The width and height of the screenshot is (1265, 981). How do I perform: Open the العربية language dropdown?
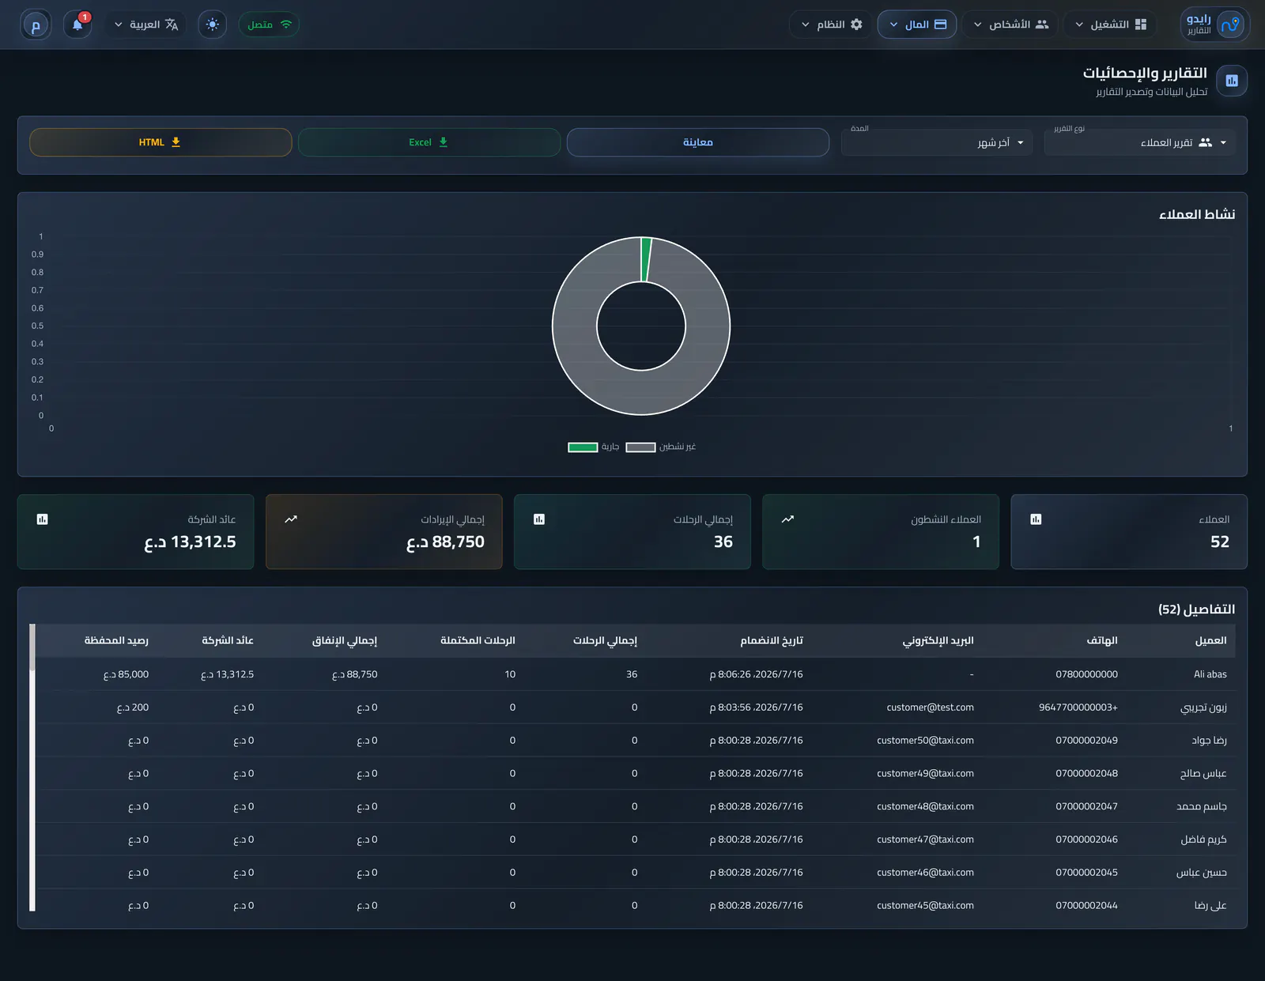tap(146, 25)
